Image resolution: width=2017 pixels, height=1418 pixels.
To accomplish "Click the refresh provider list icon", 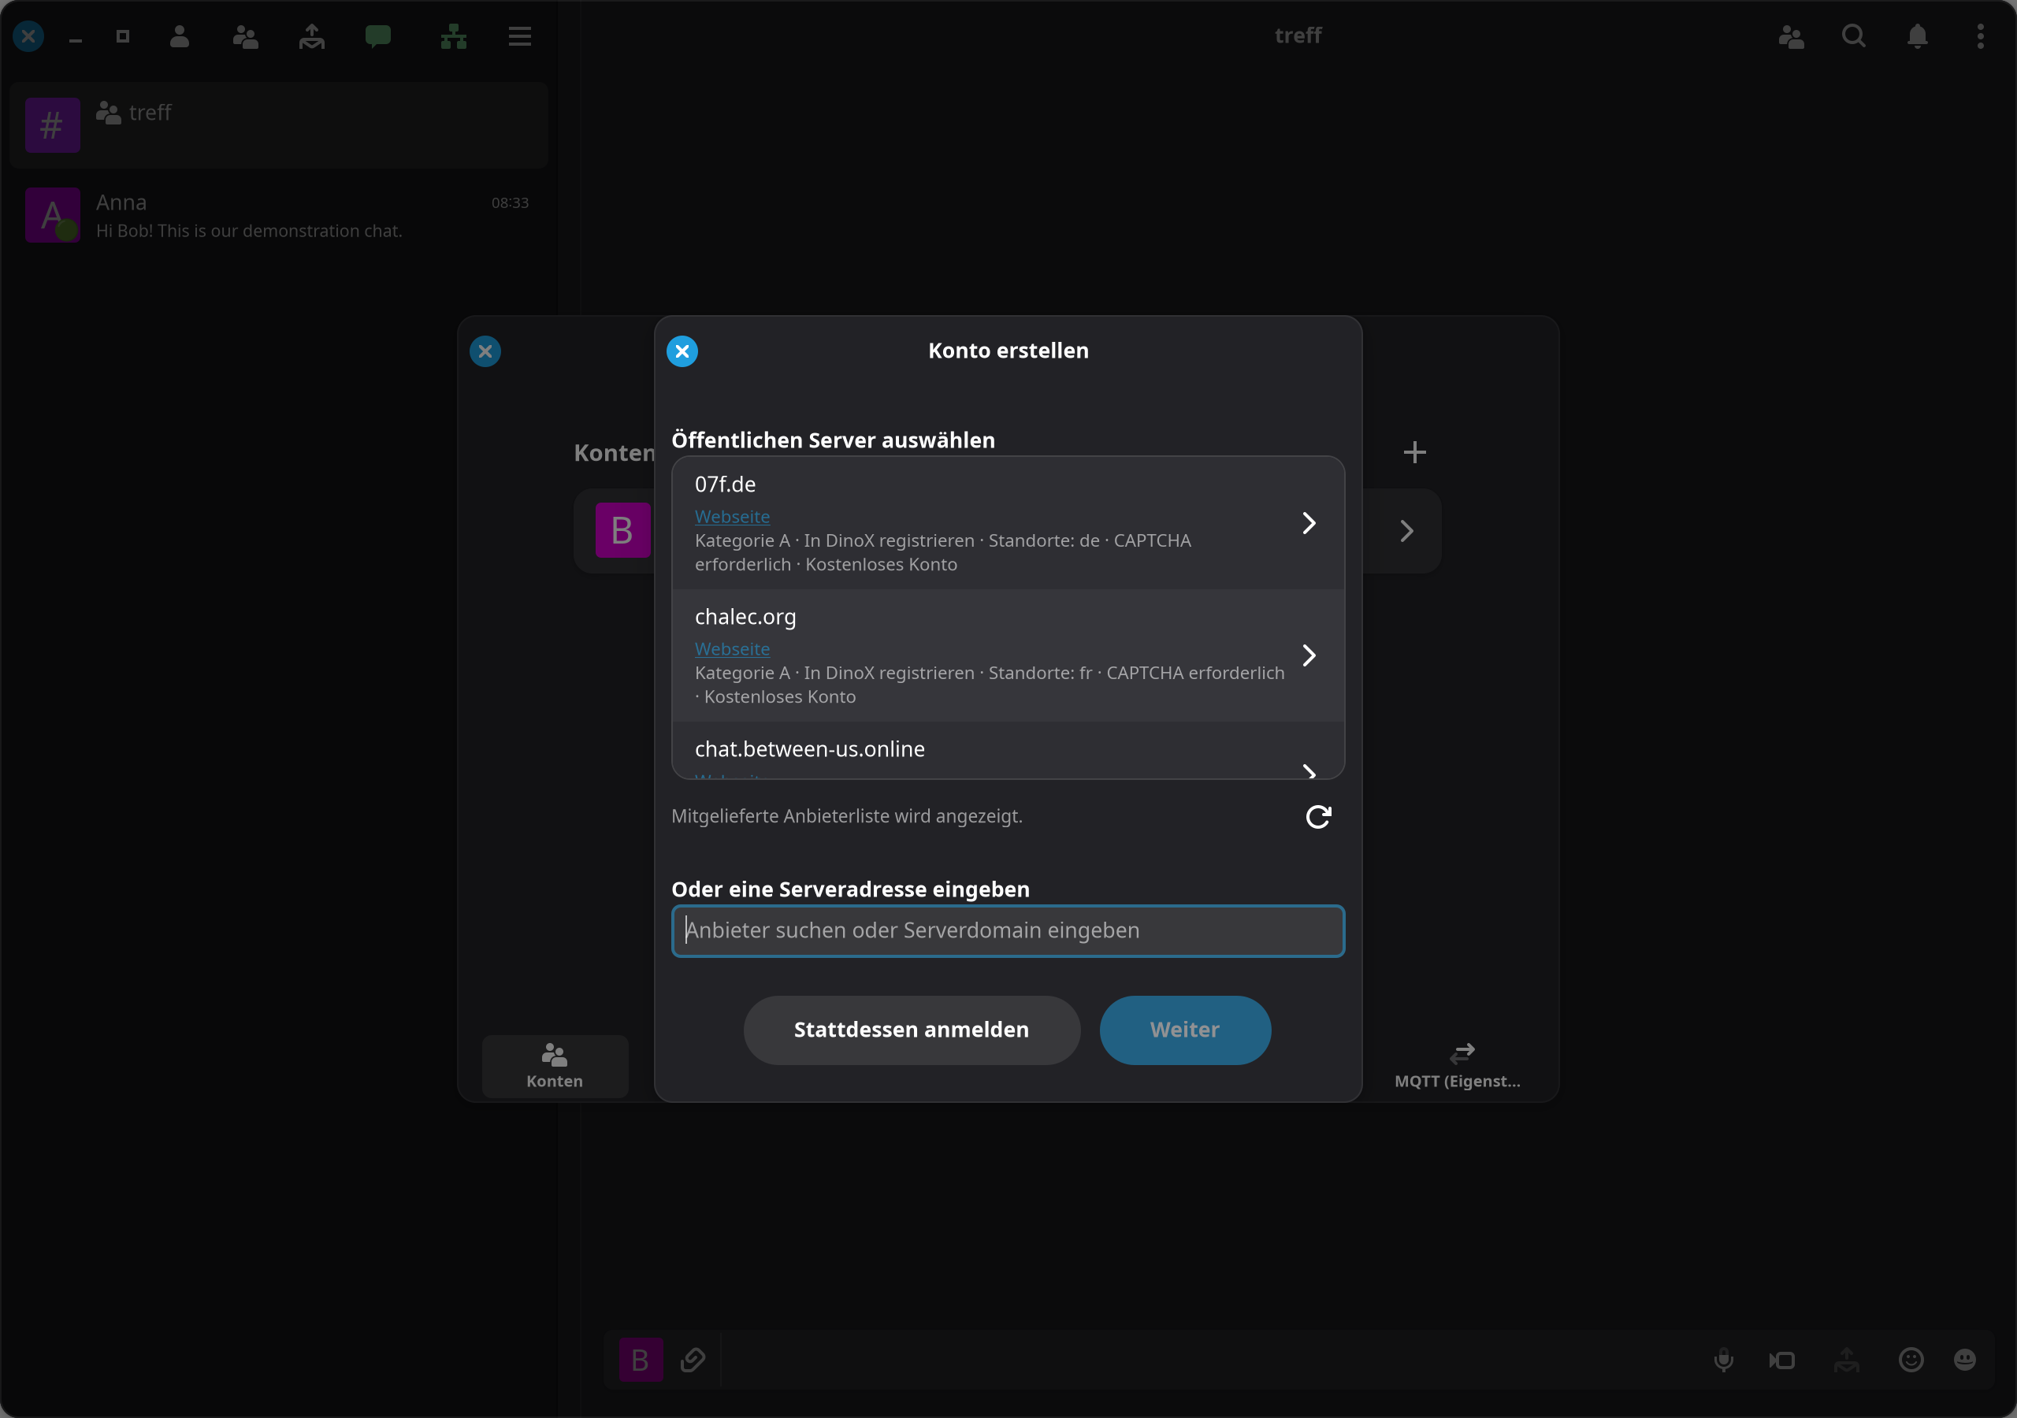I will coord(1317,817).
